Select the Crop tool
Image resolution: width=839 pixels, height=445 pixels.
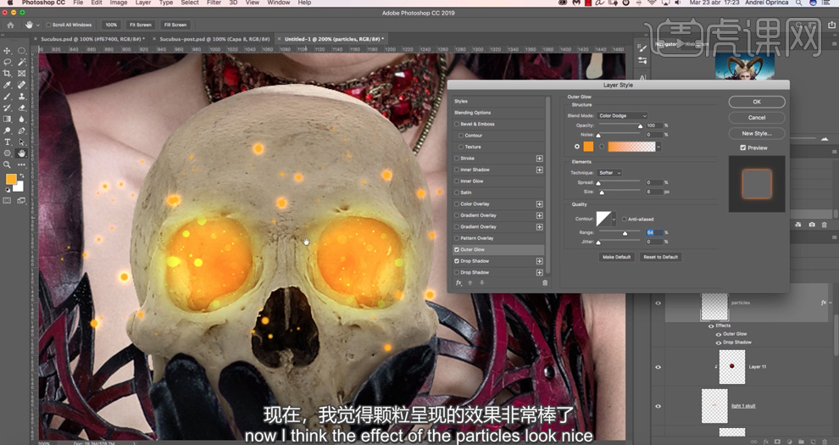pyautogui.click(x=8, y=74)
